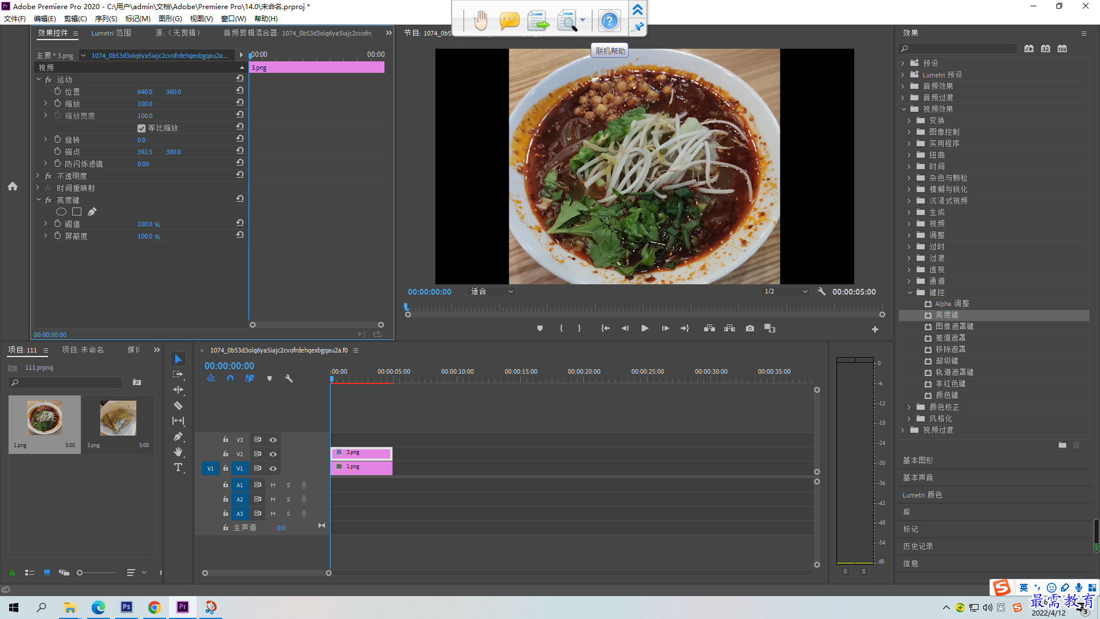Toggle linked selection in timeline
The height and width of the screenshot is (619, 1100).
point(250,378)
